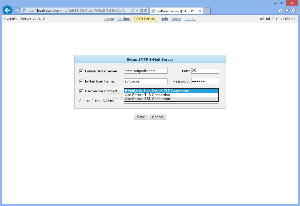Click the page icon in address bar

pyautogui.click(x=24, y=10)
